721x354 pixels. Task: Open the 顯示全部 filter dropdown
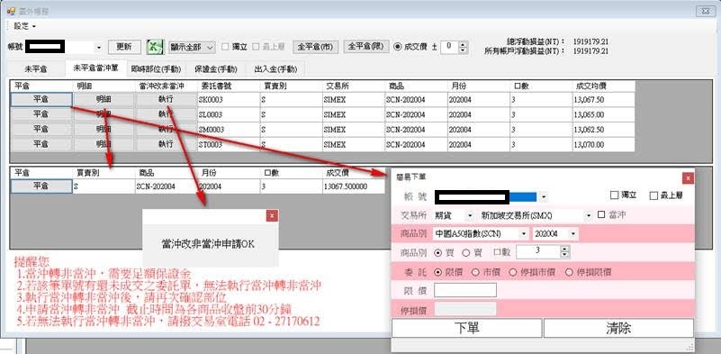tap(192, 47)
